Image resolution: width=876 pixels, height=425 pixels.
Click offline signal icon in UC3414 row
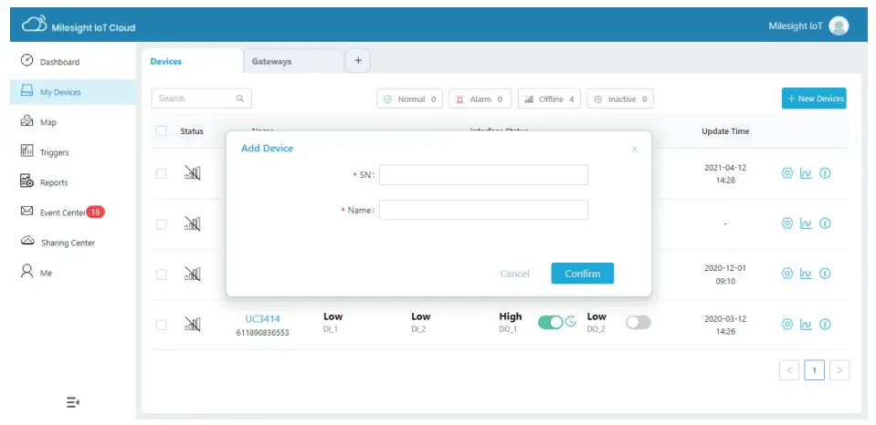coord(192,324)
